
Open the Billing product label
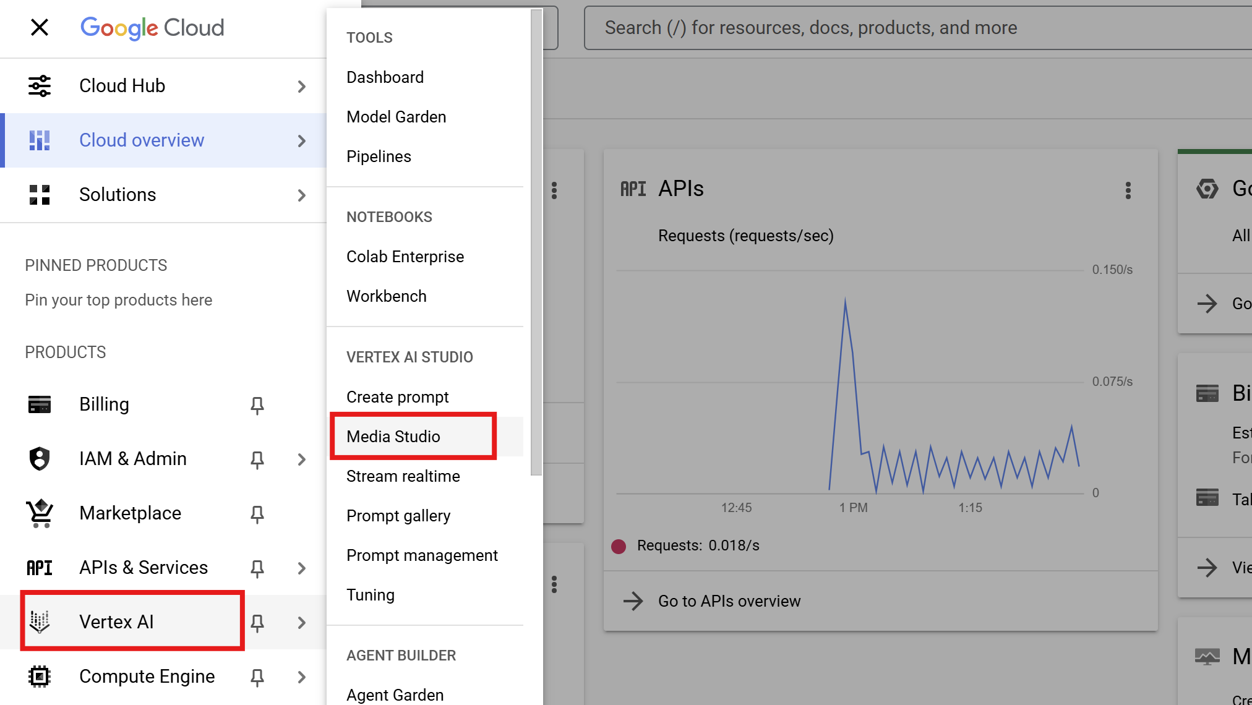(x=104, y=404)
